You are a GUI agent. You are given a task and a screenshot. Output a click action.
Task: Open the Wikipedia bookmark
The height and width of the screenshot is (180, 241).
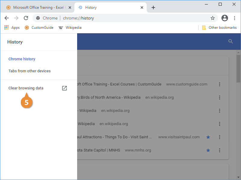click(70, 28)
